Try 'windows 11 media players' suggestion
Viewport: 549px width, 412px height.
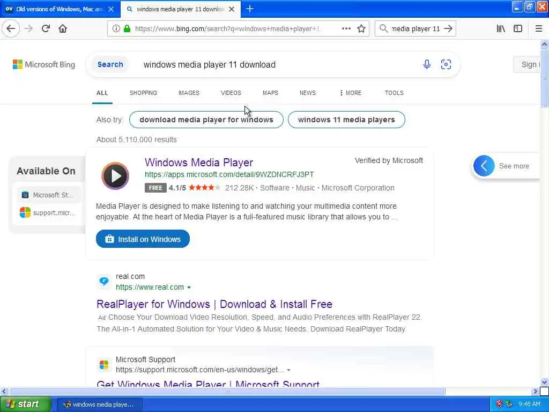(x=346, y=120)
